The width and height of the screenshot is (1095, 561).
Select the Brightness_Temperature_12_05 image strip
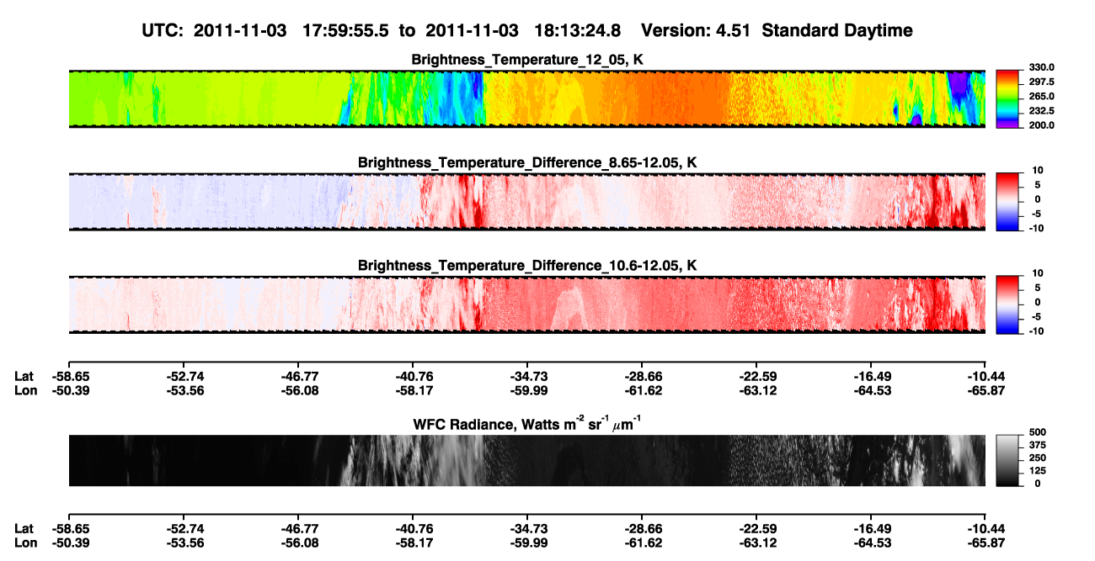point(526,98)
